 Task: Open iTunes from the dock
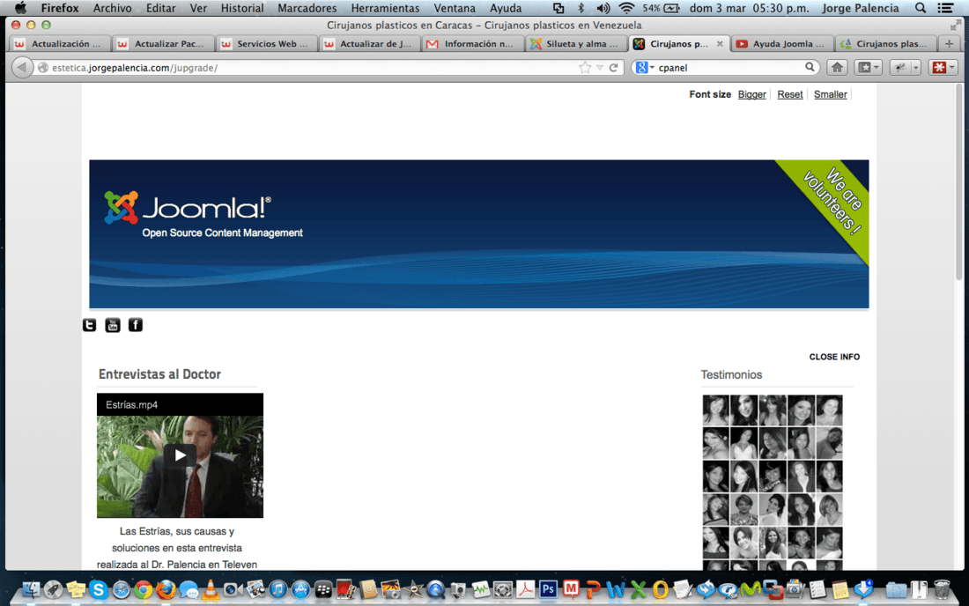pos(277,590)
